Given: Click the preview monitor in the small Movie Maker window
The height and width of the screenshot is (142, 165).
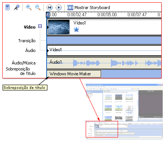Looking at the screenshot, I should coord(151,104).
